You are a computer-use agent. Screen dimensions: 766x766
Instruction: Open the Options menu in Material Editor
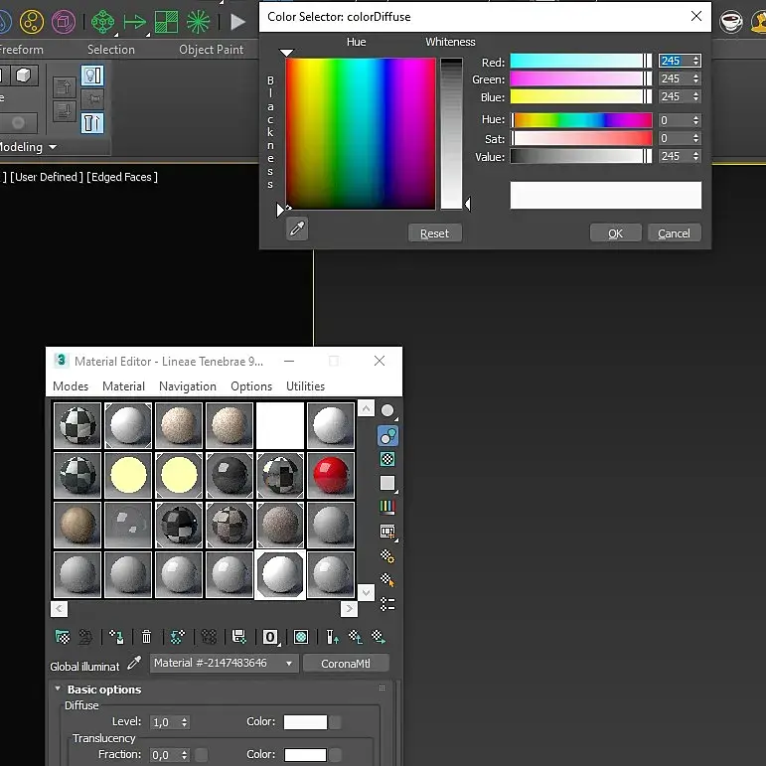(x=251, y=386)
